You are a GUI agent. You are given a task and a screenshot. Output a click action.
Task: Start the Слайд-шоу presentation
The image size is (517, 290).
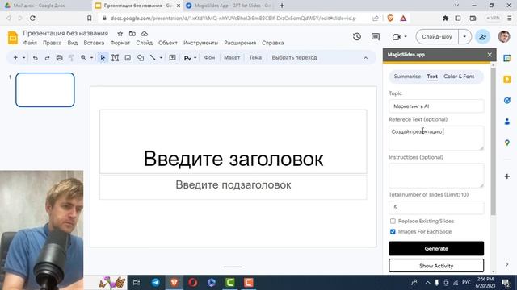pyautogui.click(x=437, y=36)
